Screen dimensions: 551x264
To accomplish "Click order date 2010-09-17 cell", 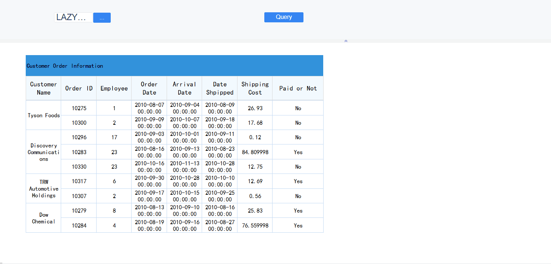I will coord(149,196).
